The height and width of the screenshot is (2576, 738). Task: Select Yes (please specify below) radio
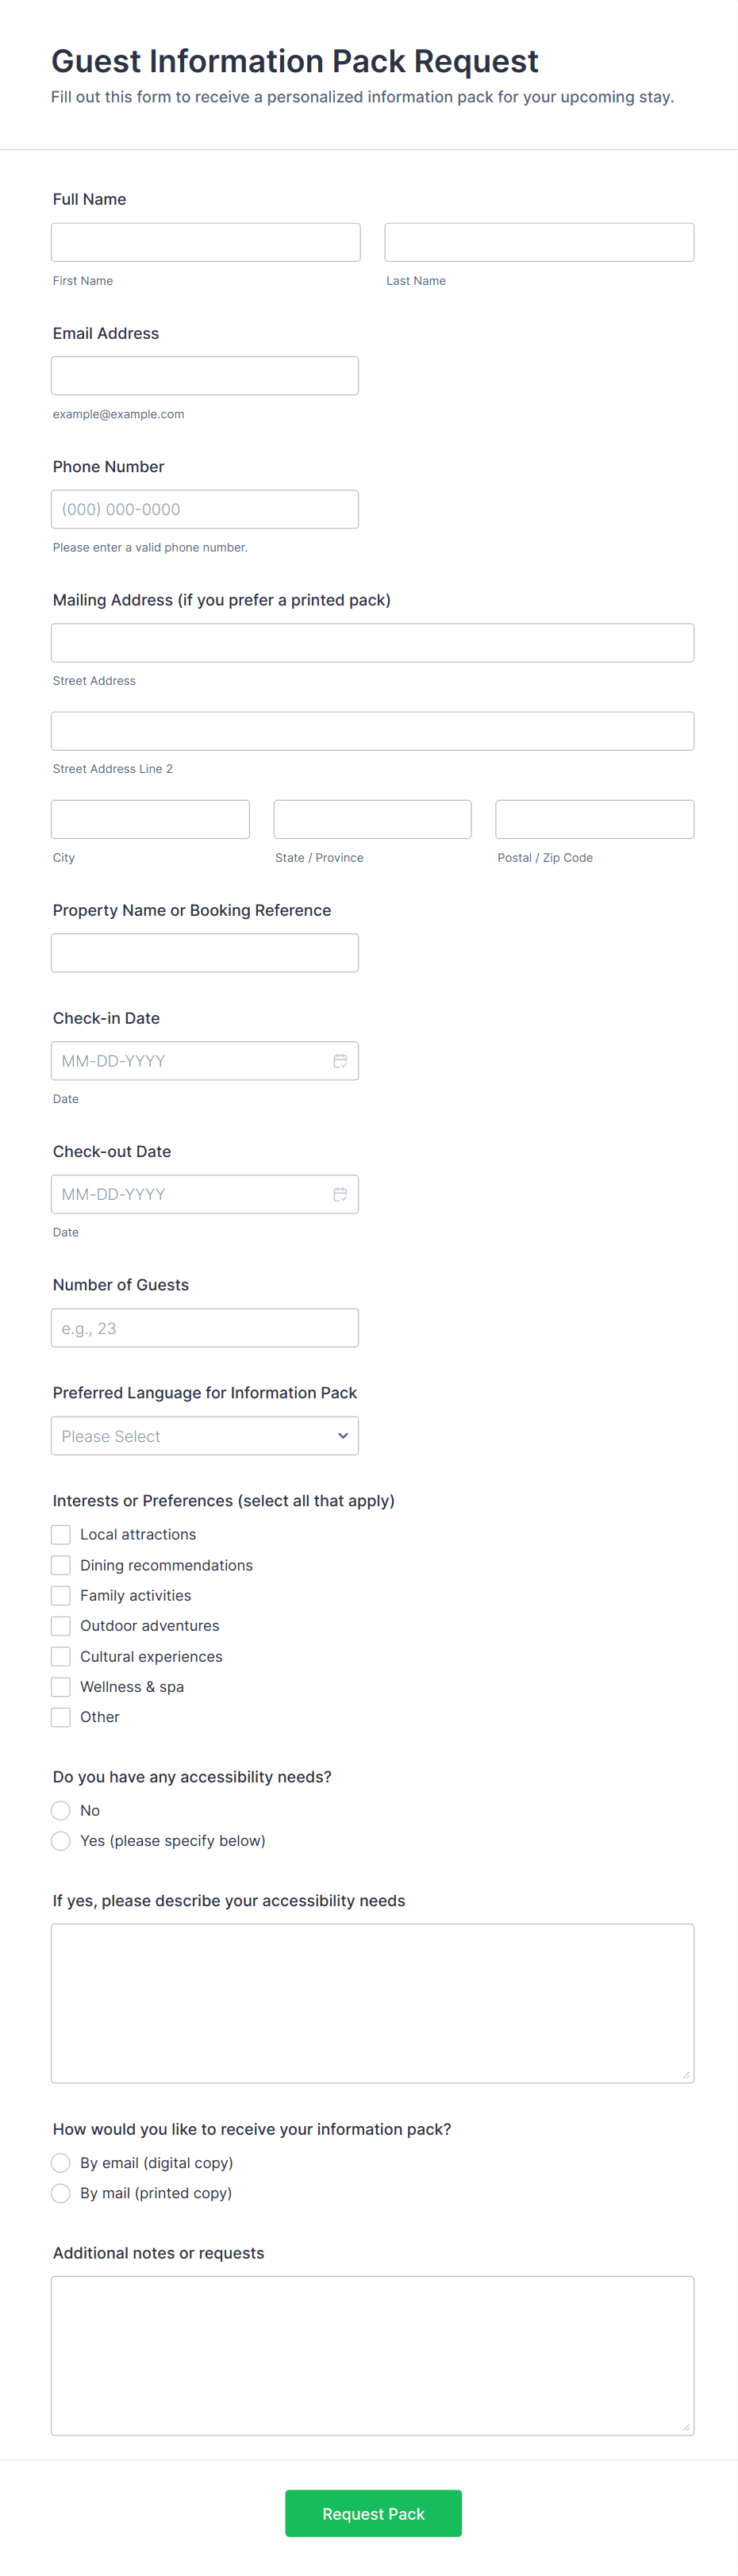[61, 1840]
